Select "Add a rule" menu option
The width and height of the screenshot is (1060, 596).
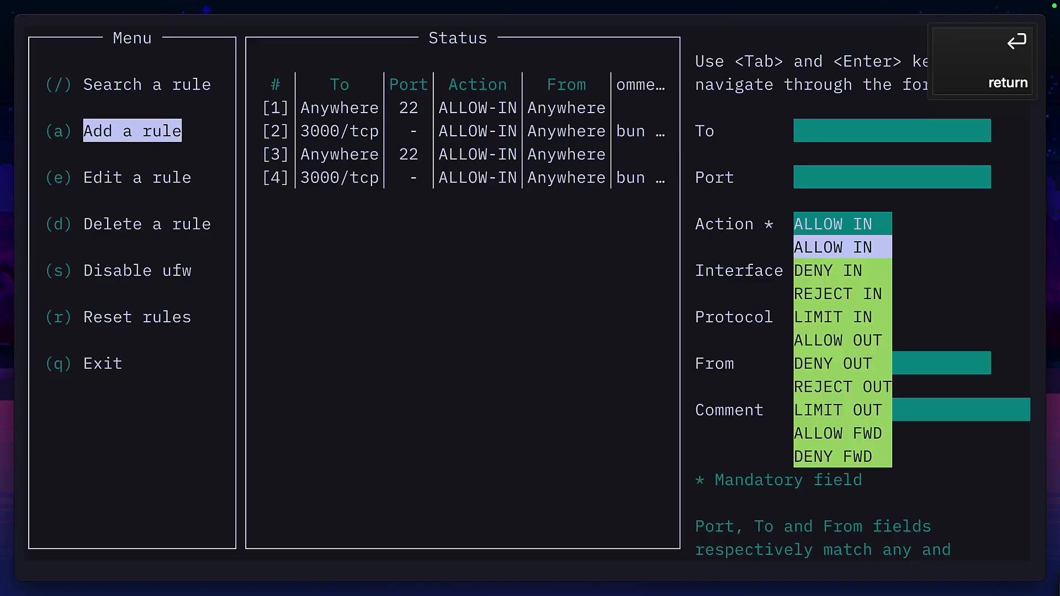point(131,130)
